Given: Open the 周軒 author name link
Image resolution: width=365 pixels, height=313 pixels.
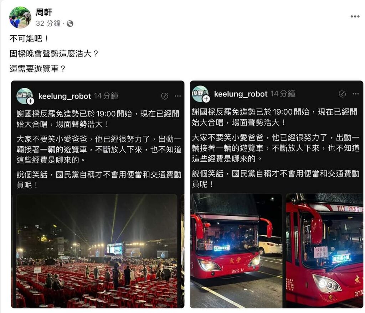Looking at the screenshot, I should coord(43,12).
